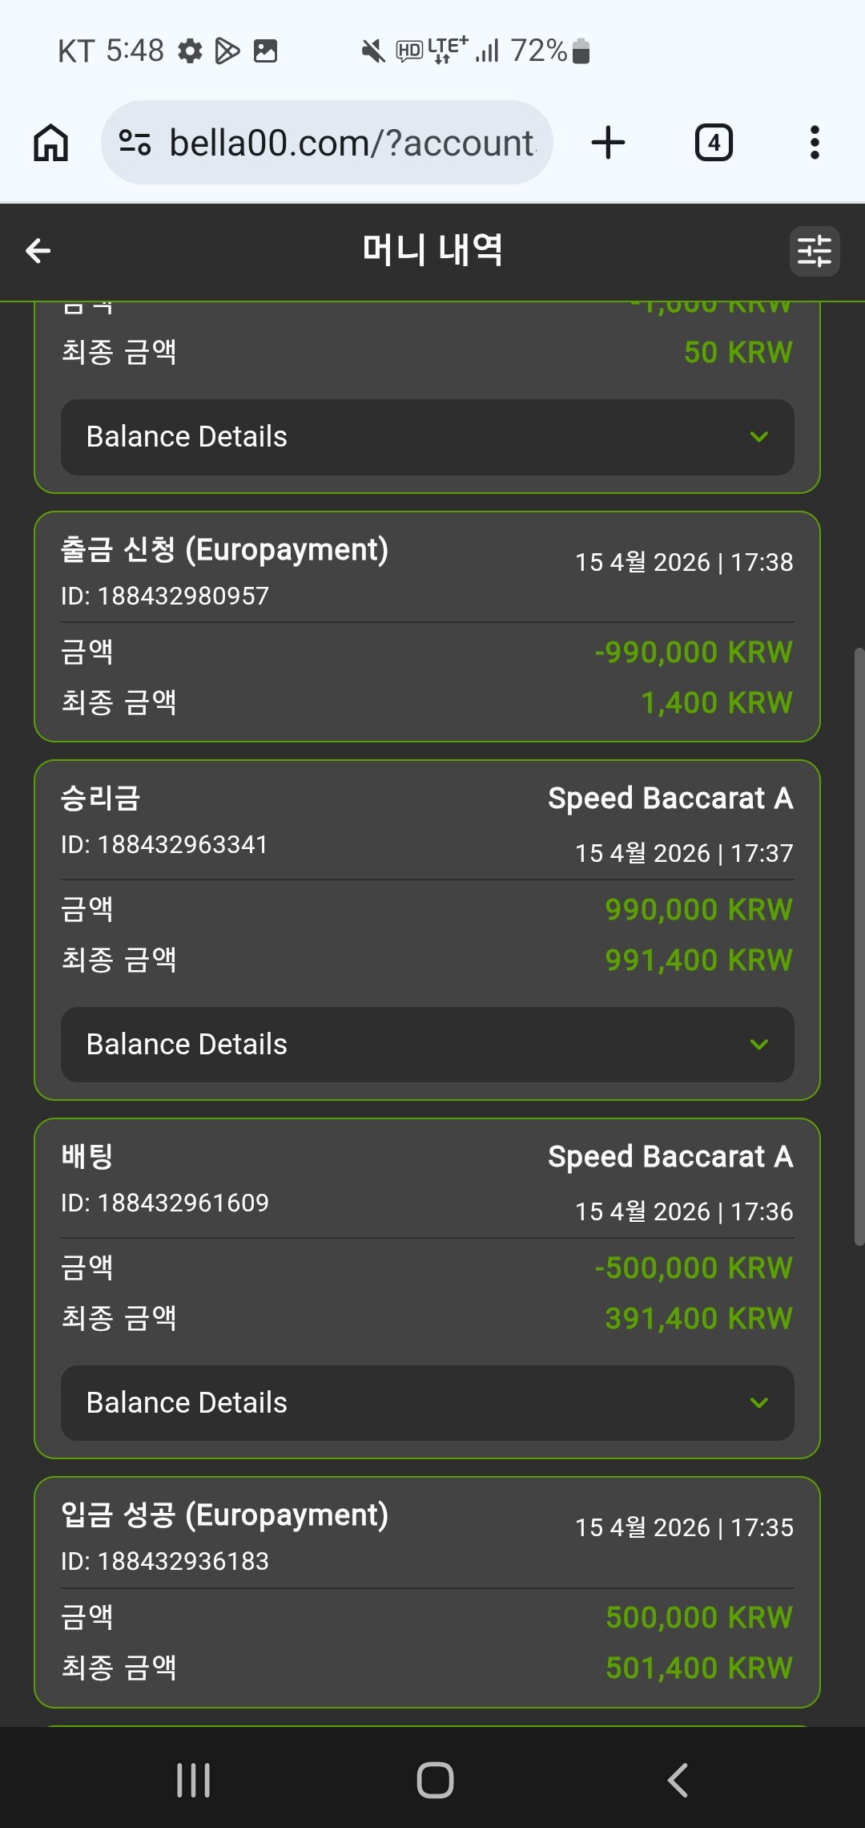Tap the bella00.com address bar
Viewport: 865px width, 1828px height.
[351, 143]
